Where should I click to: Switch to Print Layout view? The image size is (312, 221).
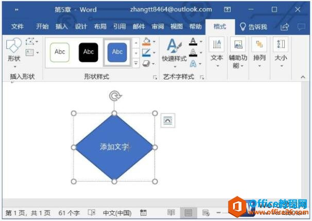[x=188, y=213]
